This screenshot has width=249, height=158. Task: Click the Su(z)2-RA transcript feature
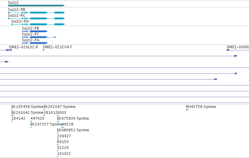coord(38,24)
